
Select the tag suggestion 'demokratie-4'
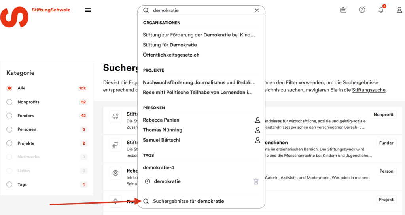click(x=159, y=167)
